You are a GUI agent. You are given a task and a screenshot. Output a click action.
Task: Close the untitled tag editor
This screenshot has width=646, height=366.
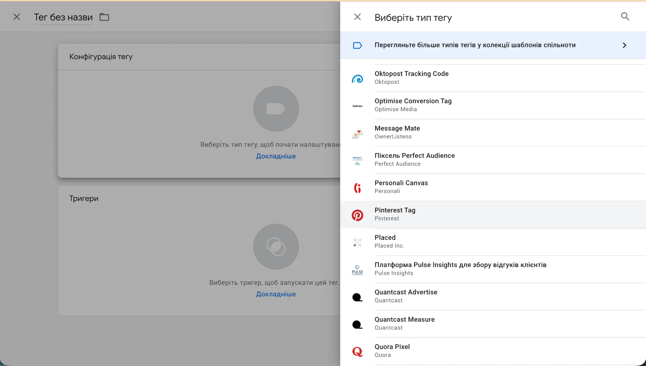click(x=16, y=17)
